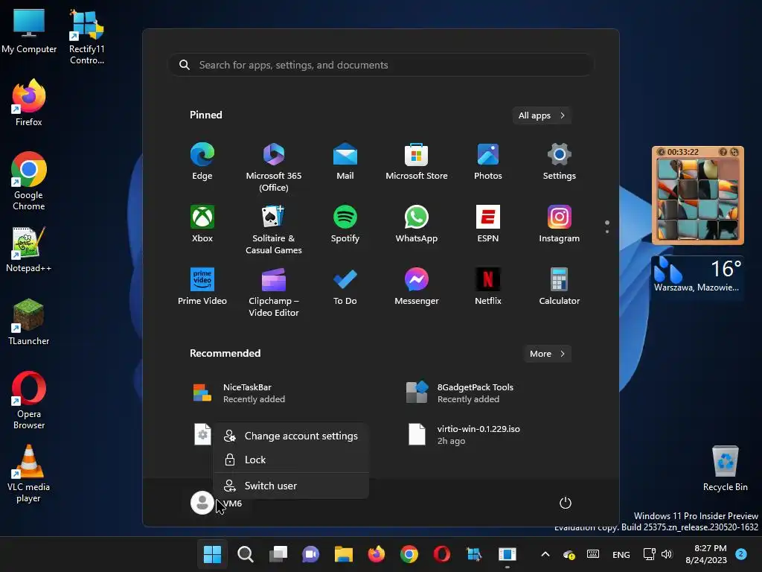Click the Start button on taskbar
This screenshot has width=762, height=572.
tap(212, 554)
